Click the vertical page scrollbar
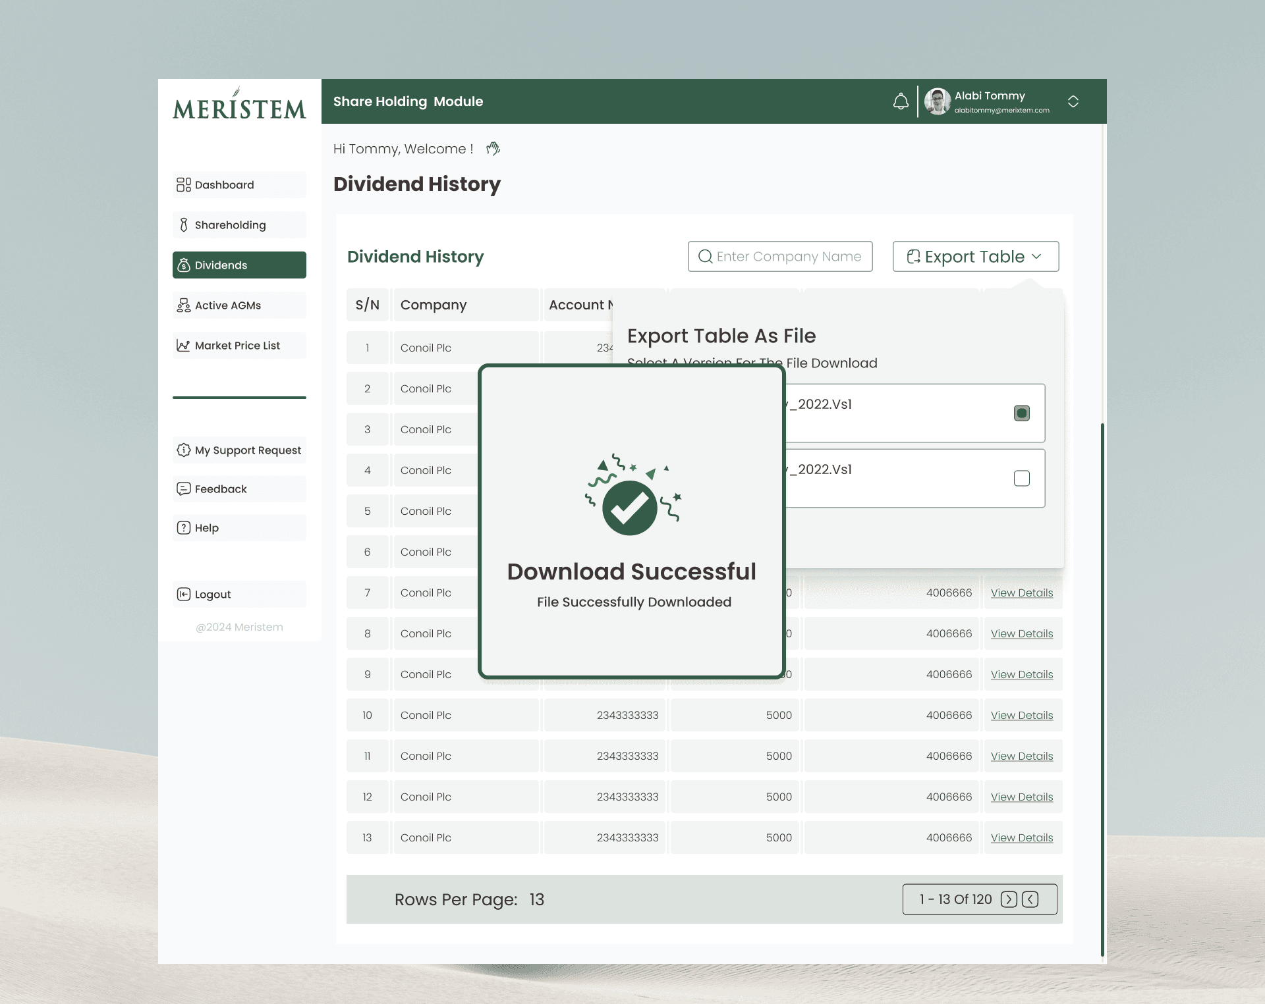 (x=1102, y=690)
